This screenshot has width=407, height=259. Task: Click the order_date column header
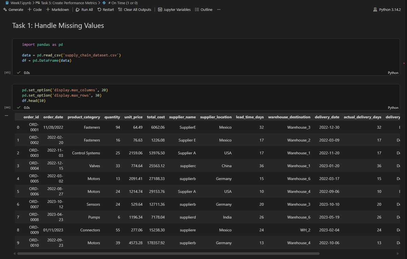tap(53, 117)
